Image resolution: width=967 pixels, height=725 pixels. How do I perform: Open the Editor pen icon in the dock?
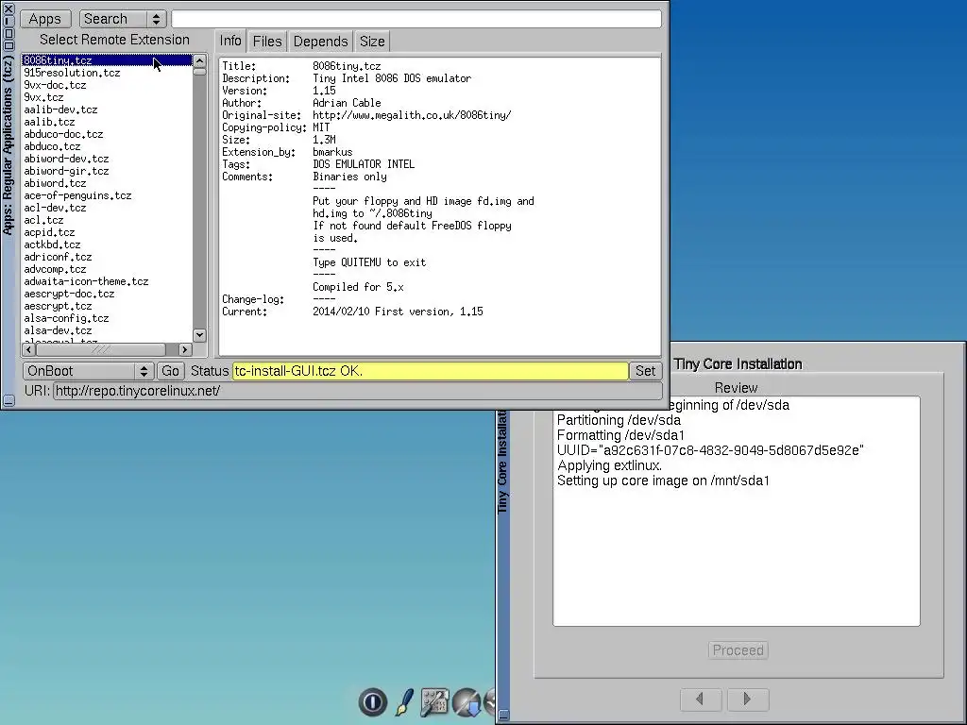click(x=404, y=702)
